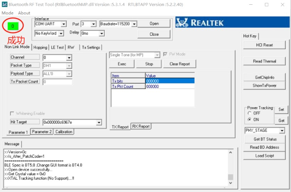The width and height of the screenshot is (291, 192).
Task: Expand the Delay 0ms dropdown
Action: pyautogui.click(x=102, y=34)
